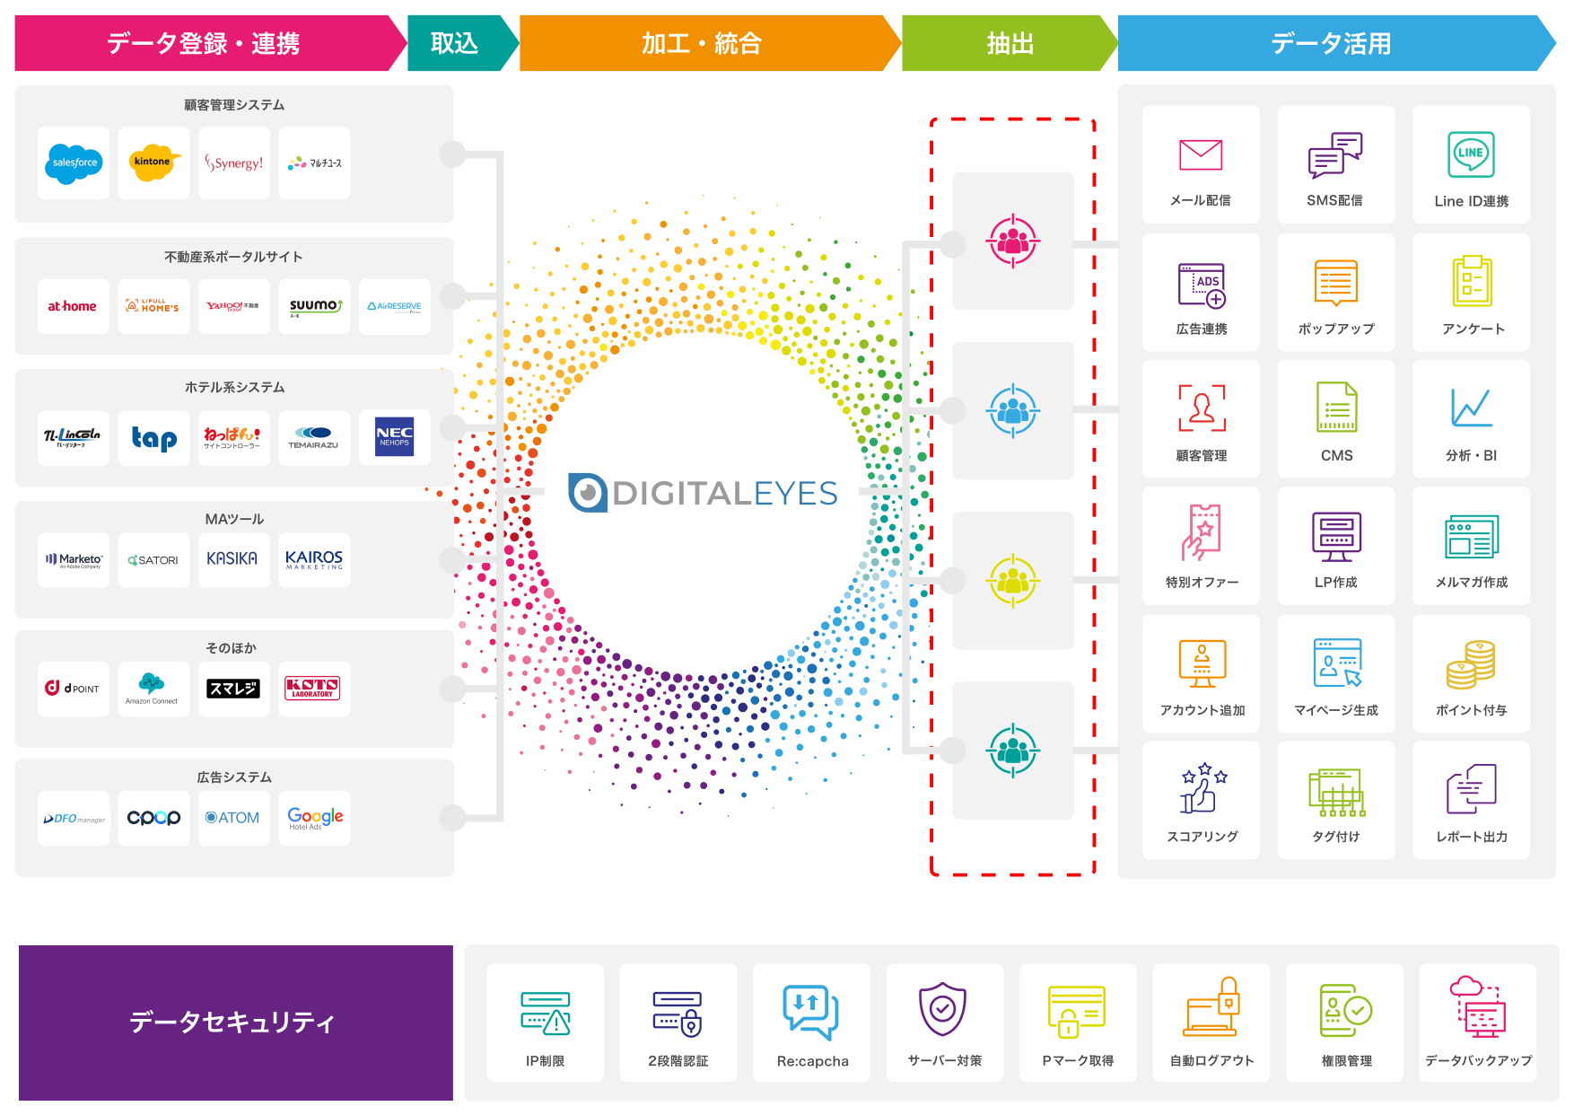
Task: Click the スコアリング thumbs-up icon
Action: tap(1203, 788)
